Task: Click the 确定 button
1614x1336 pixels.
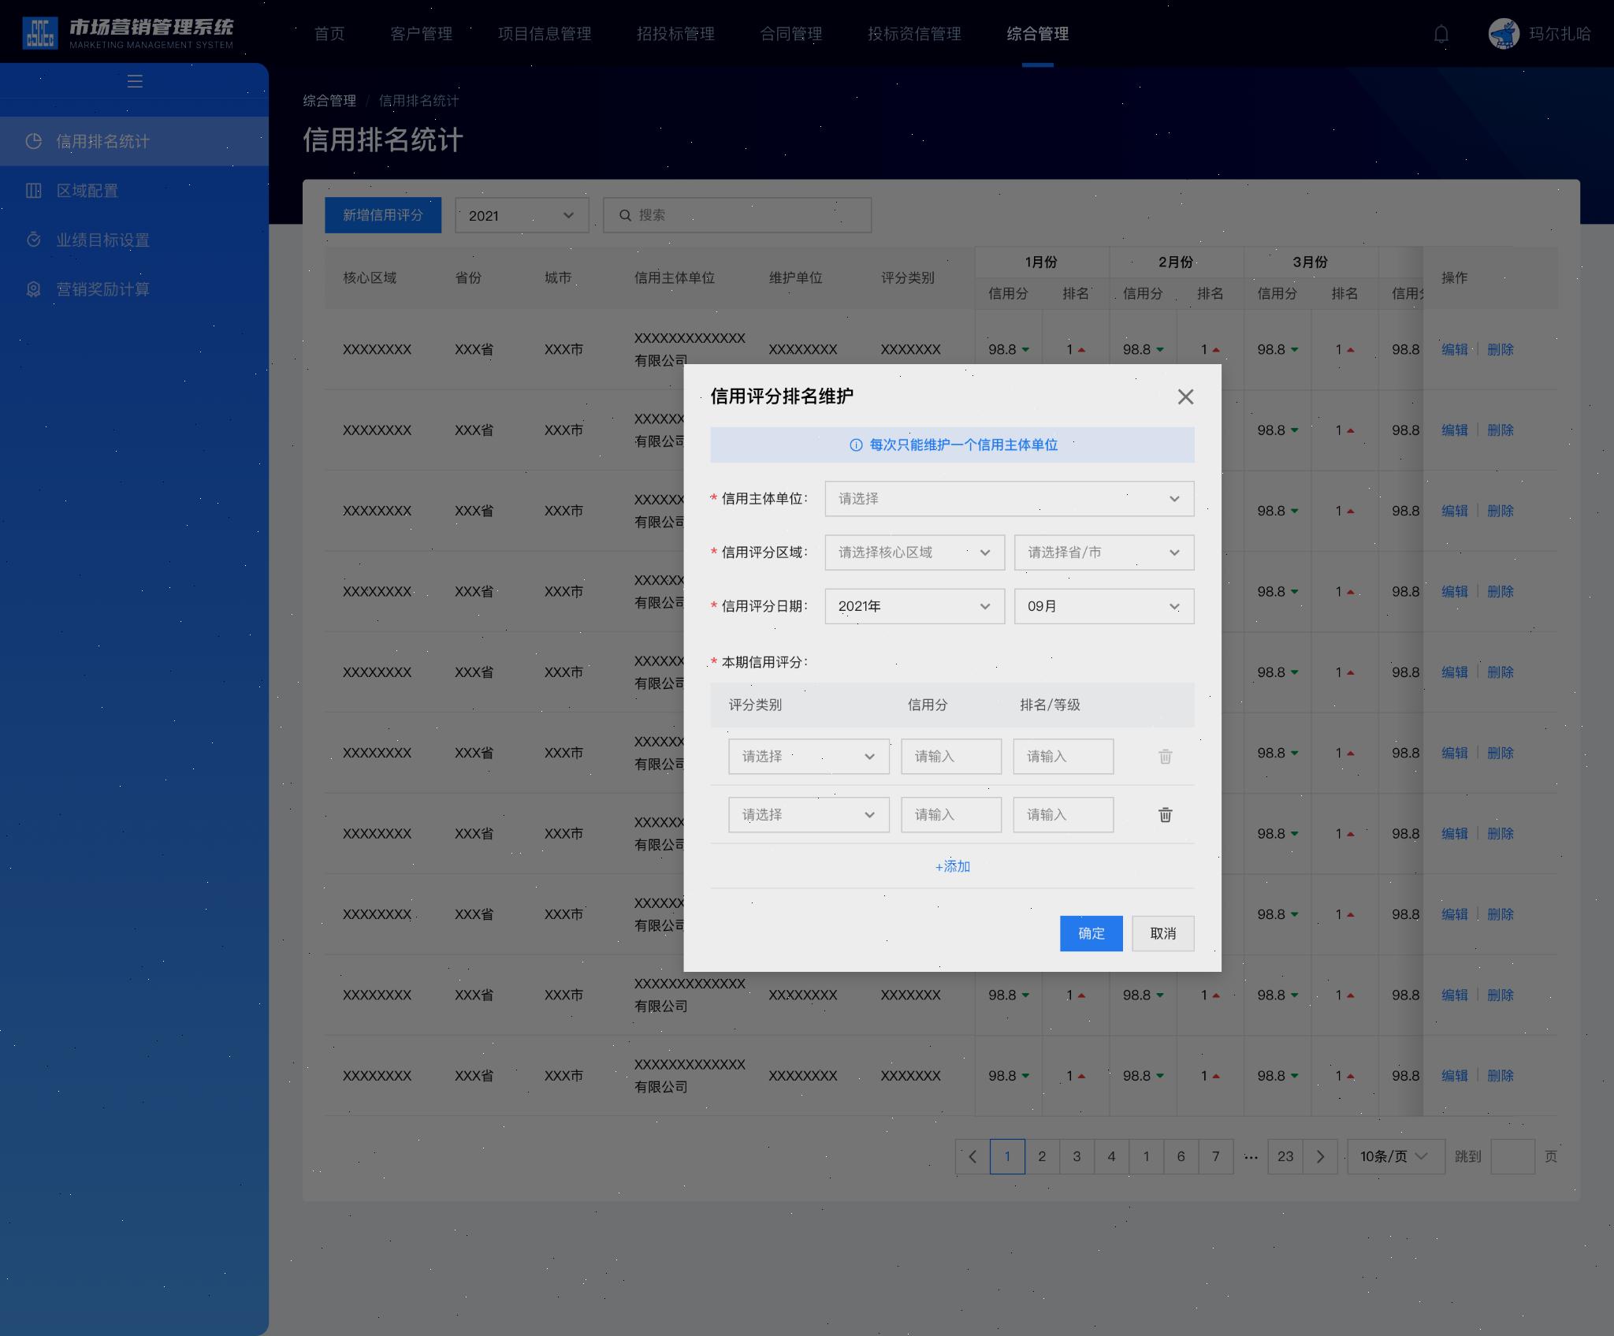Action: [1091, 933]
